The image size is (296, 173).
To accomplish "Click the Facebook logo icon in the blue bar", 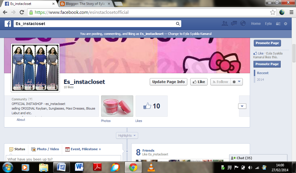I will pyautogui.click(x=8, y=24).
